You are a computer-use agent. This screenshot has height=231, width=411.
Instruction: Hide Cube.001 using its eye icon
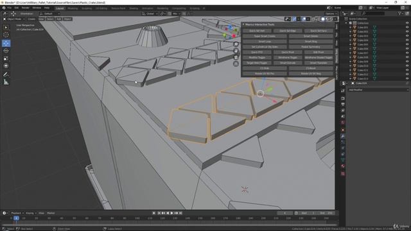coord(407,27)
